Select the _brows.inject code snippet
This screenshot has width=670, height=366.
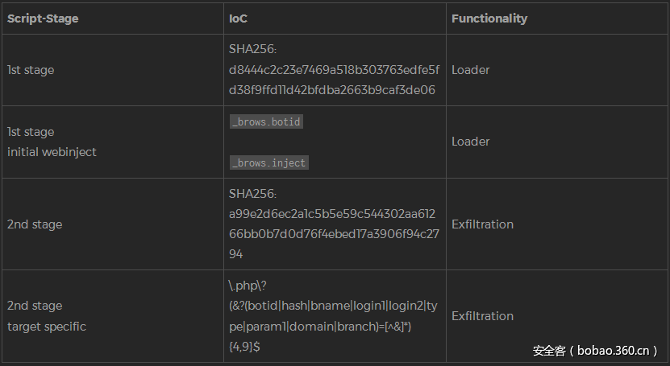(x=268, y=162)
